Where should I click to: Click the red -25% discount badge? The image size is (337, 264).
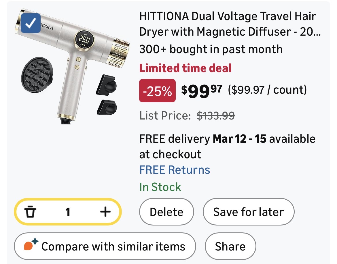click(x=157, y=91)
